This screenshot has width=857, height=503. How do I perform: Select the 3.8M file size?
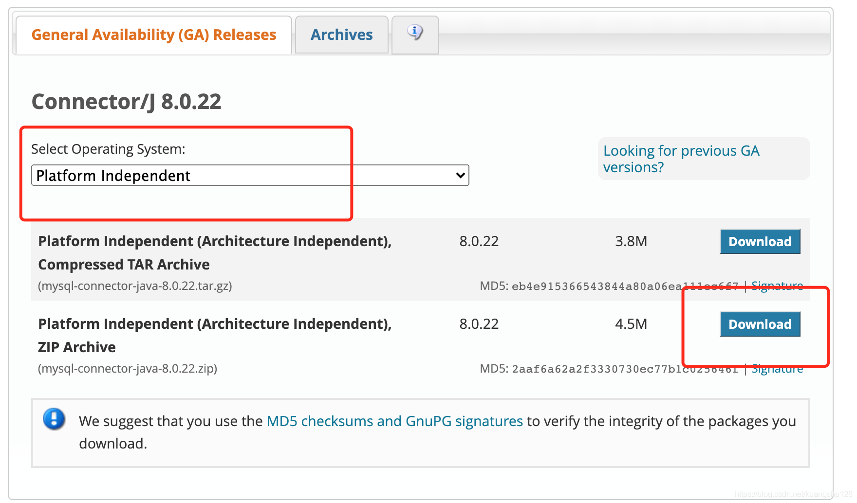(x=631, y=241)
